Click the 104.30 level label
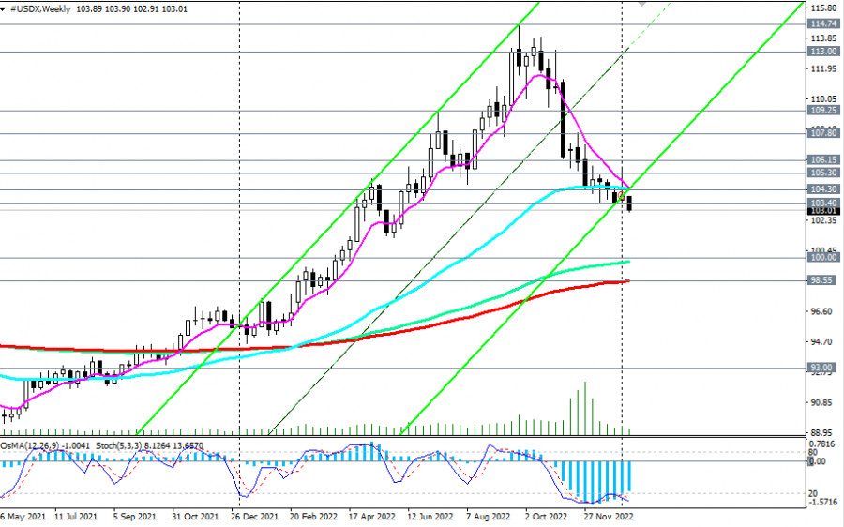The width and height of the screenshot is (844, 527). pos(823,189)
